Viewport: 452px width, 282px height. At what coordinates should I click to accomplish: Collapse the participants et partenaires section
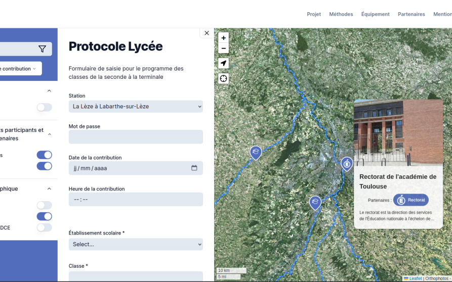(49, 134)
